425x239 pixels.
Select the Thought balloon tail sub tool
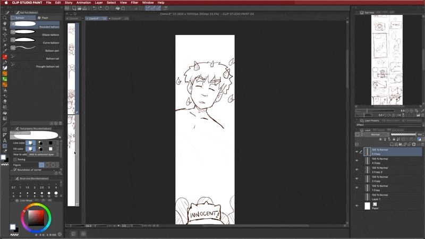[35, 64]
